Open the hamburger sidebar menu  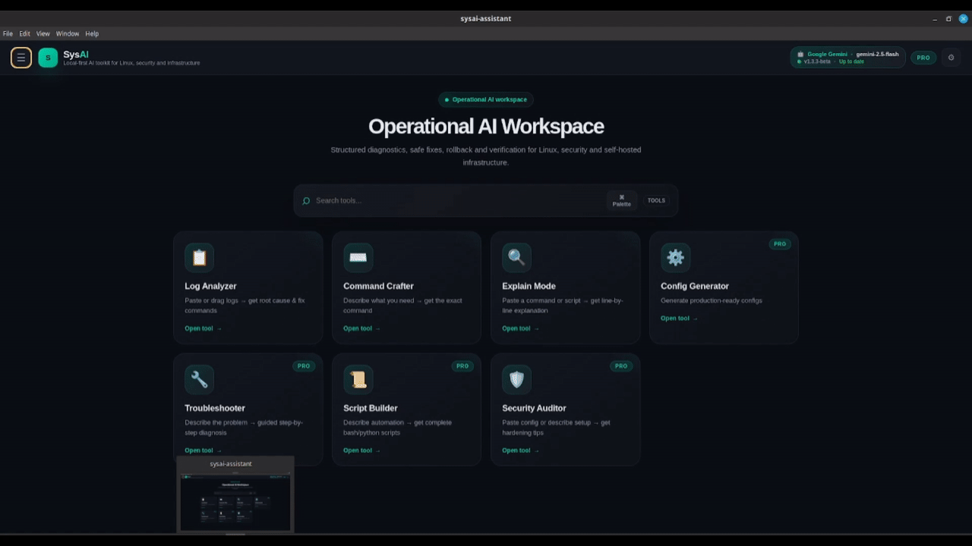click(x=21, y=58)
